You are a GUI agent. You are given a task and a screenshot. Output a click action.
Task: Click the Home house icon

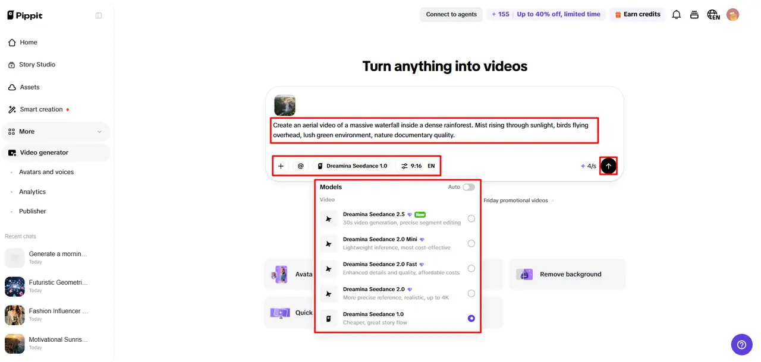point(12,43)
